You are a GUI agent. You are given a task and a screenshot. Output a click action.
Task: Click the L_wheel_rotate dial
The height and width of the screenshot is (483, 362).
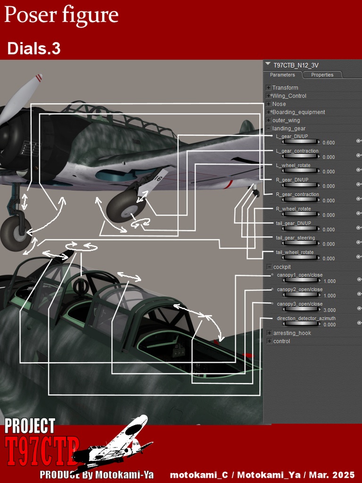click(300, 171)
